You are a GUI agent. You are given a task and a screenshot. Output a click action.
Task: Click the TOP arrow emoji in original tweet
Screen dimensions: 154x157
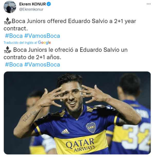tap(8, 21)
